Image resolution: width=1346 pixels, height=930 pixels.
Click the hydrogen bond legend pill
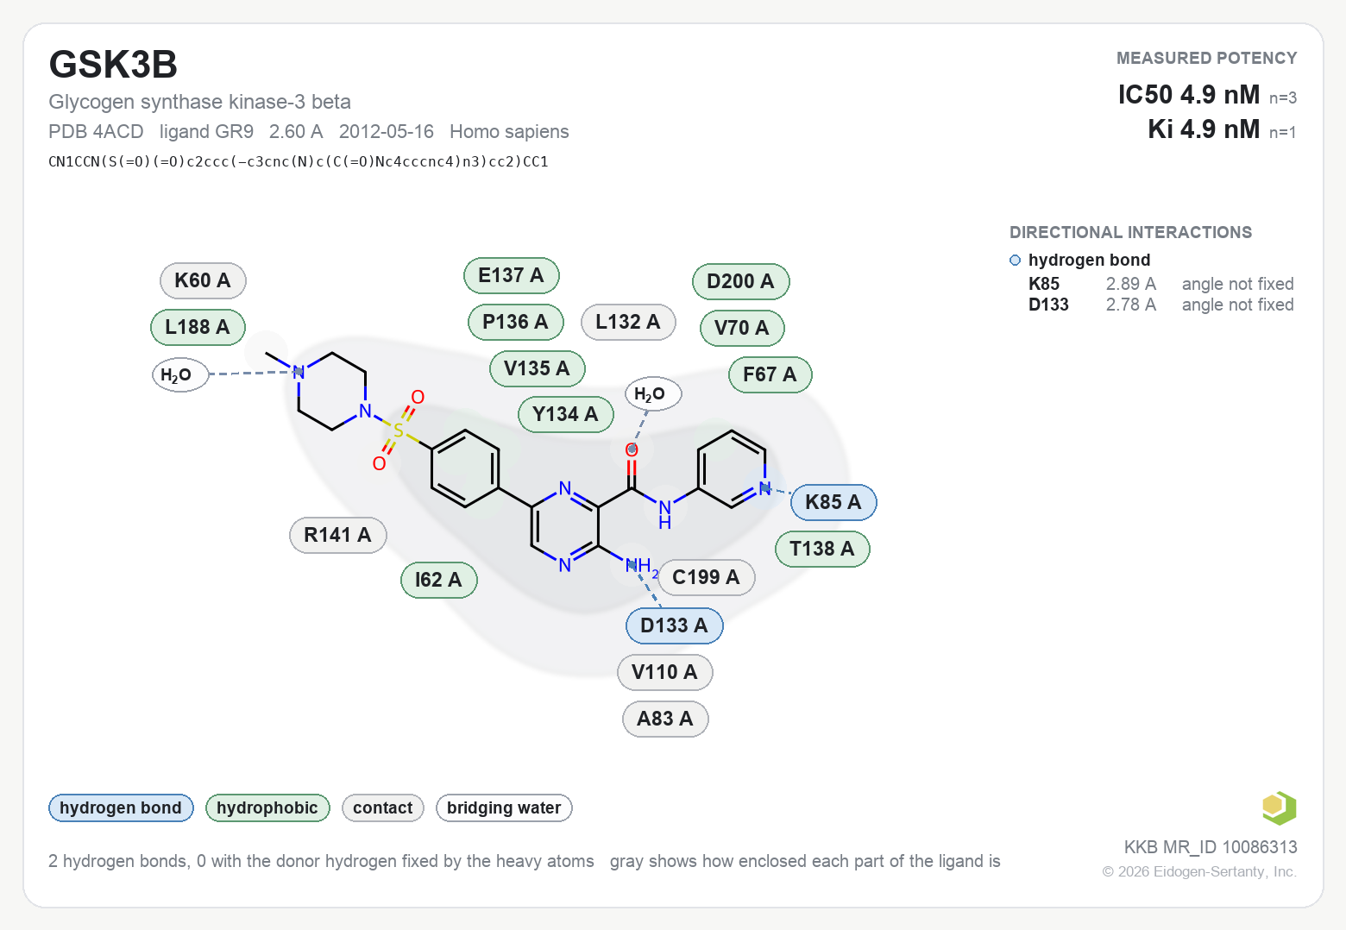click(x=121, y=808)
